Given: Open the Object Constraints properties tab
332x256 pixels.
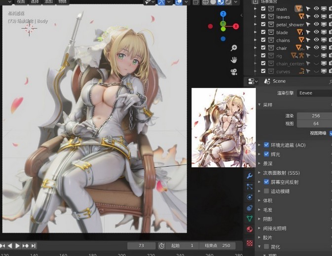Looking at the screenshot, I should point(250,208).
